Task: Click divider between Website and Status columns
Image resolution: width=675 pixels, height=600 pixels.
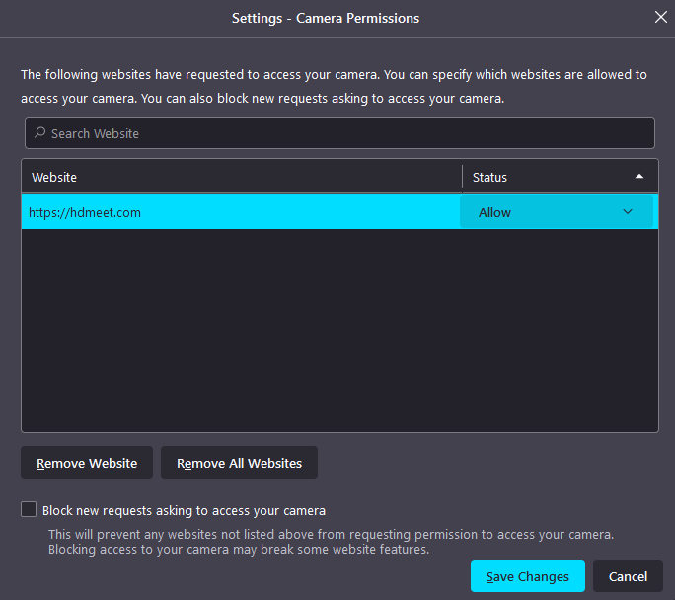Action: (463, 177)
